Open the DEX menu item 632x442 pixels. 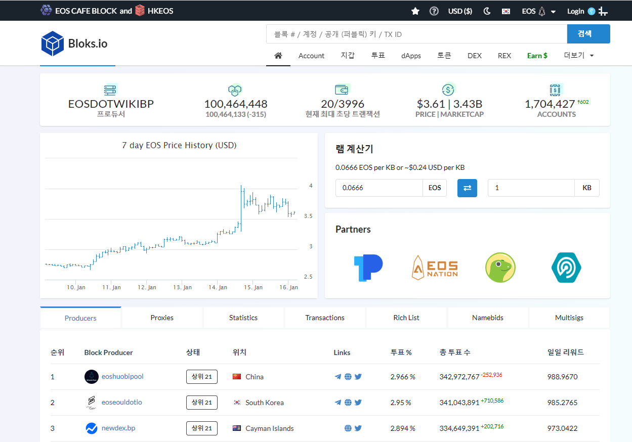coord(475,56)
